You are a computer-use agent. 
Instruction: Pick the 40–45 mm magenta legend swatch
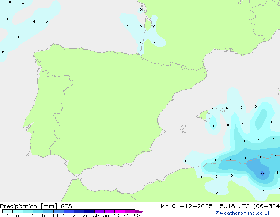pyautogui.click(x=120, y=211)
